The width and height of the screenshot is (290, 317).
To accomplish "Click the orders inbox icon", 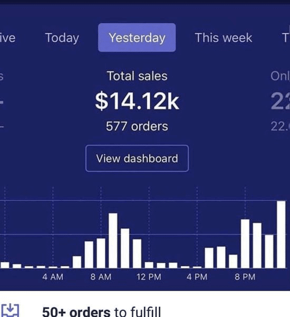I will [x=10, y=310].
